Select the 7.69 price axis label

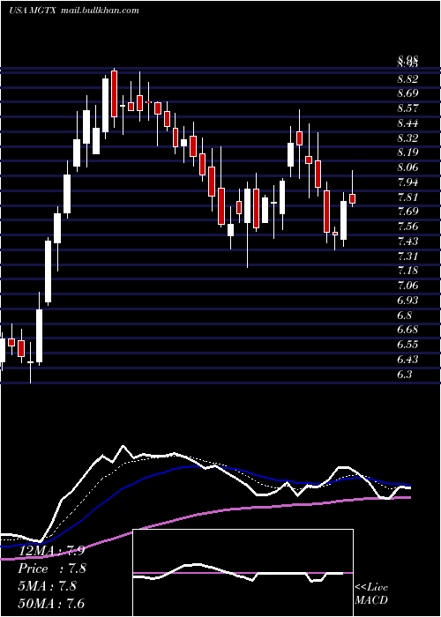point(407,212)
